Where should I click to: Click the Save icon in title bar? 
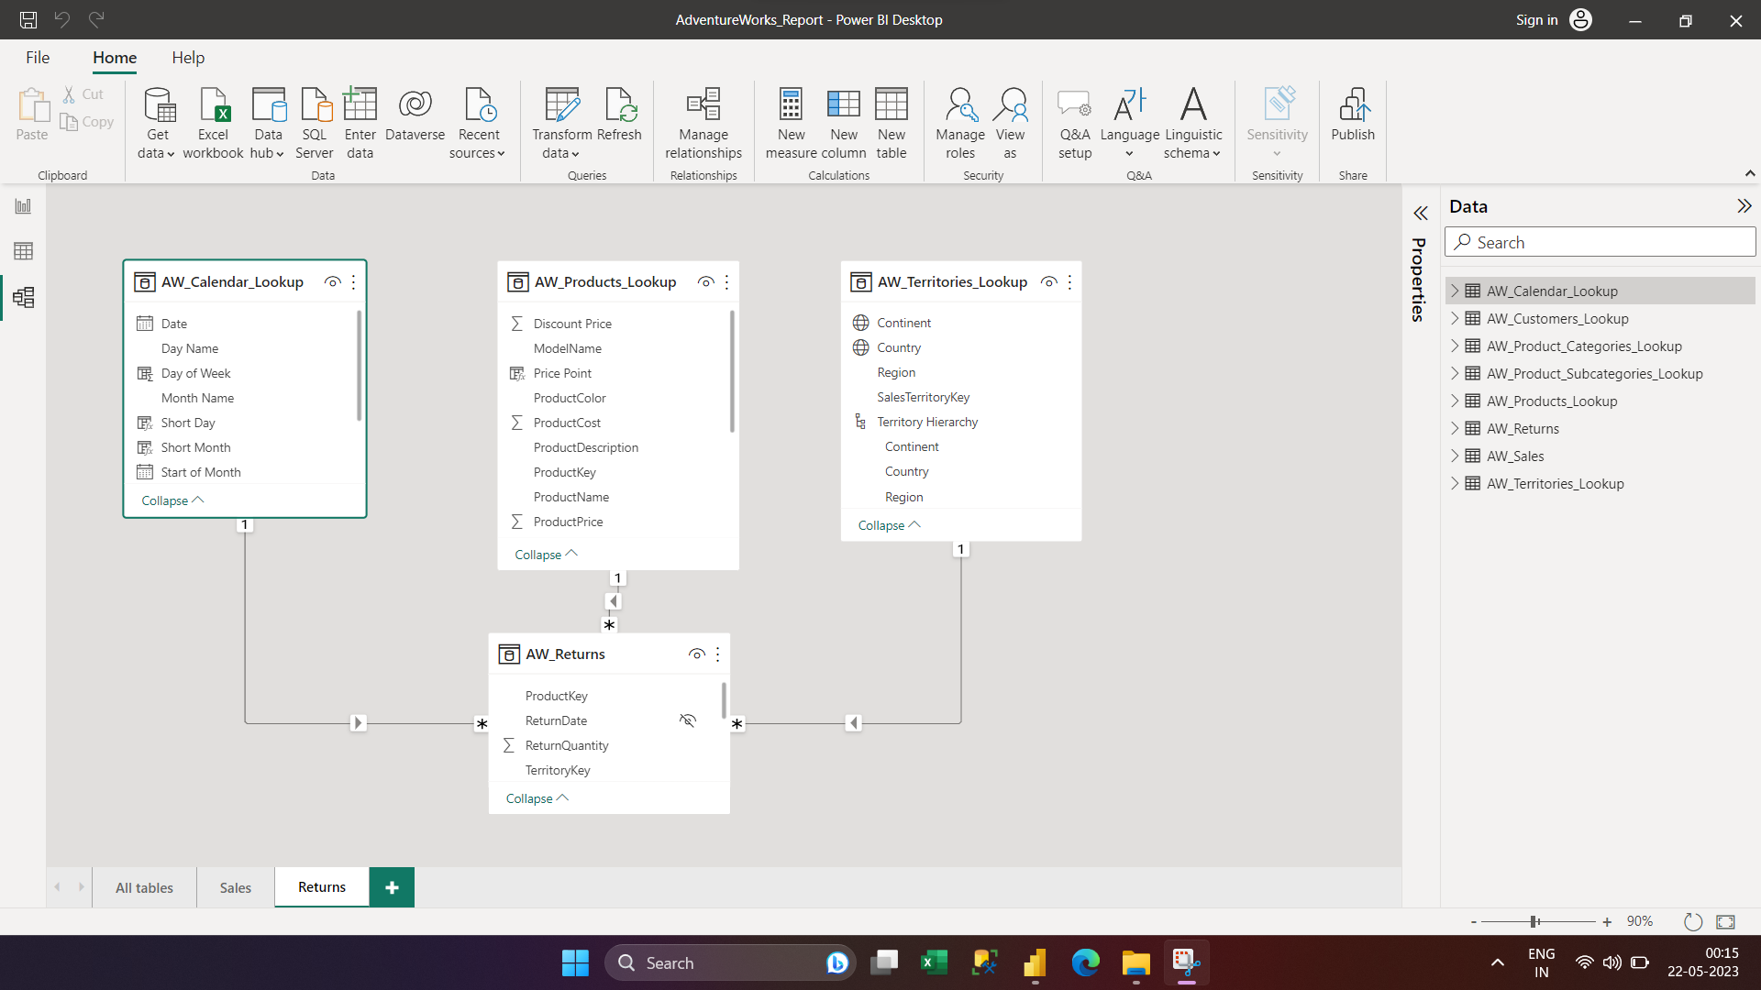(28, 19)
